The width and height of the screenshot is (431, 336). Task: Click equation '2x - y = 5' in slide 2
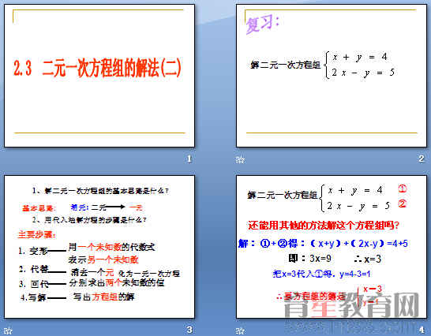[x=363, y=73]
